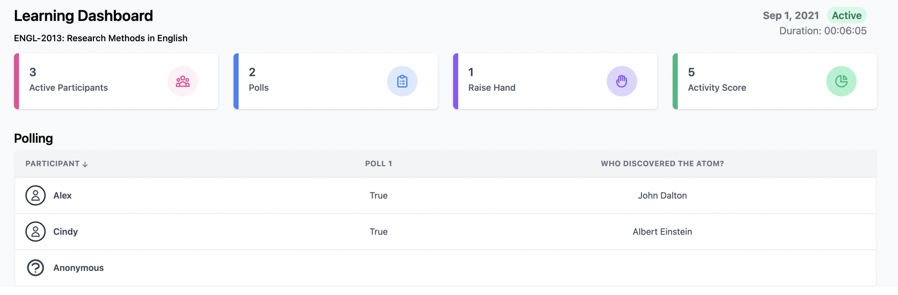Viewport: 898px width, 295px height.
Task: Click Alex's profile avatar icon
Action: click(36, 195)
